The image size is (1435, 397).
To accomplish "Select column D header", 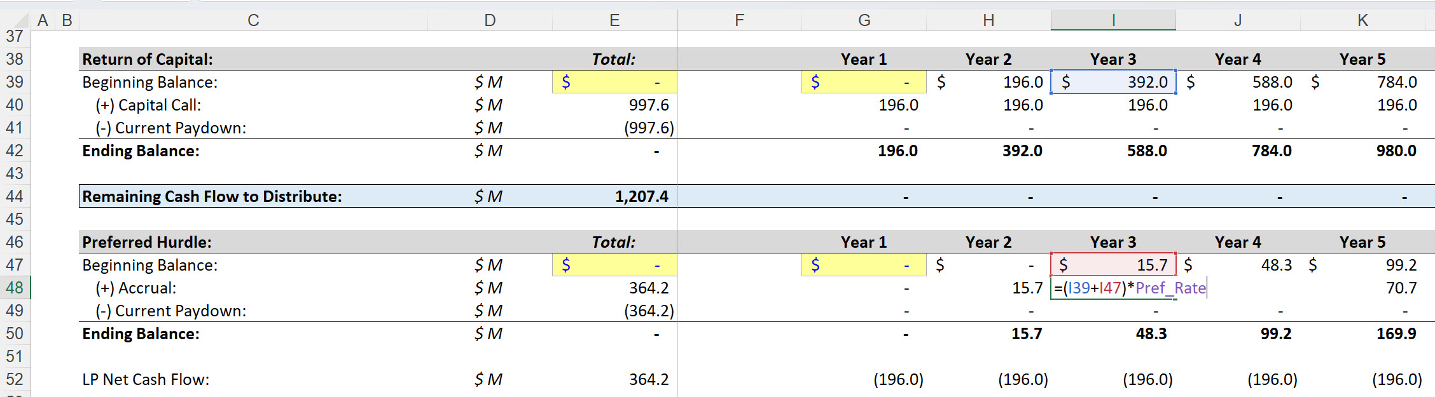I will pyautogui.click(x=490, y=20).
